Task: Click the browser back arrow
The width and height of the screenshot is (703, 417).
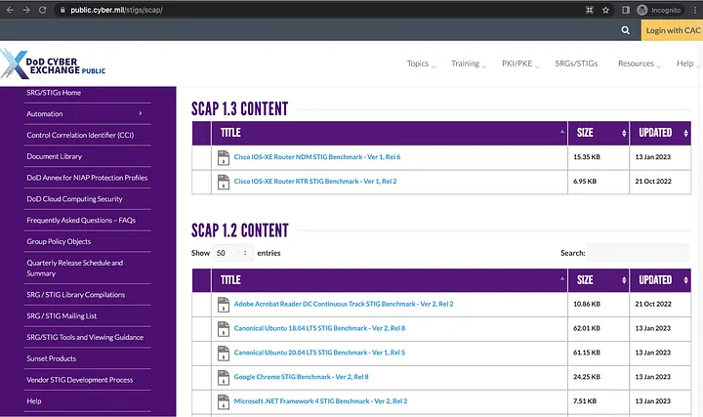Action: click(10, 10)
